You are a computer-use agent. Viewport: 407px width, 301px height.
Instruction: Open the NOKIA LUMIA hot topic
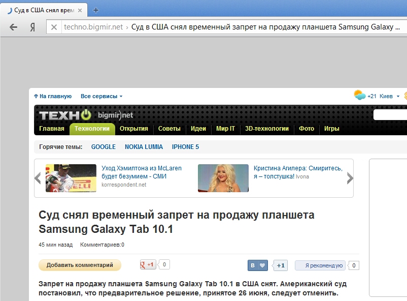[x=144, y=147]
